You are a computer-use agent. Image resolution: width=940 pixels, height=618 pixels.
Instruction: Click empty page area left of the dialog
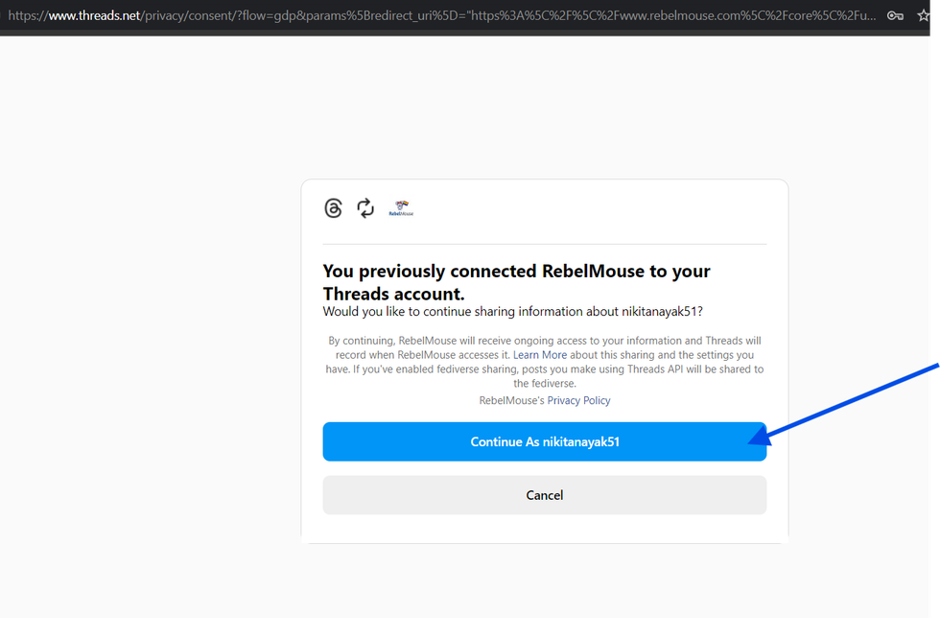tap(144, 336)
